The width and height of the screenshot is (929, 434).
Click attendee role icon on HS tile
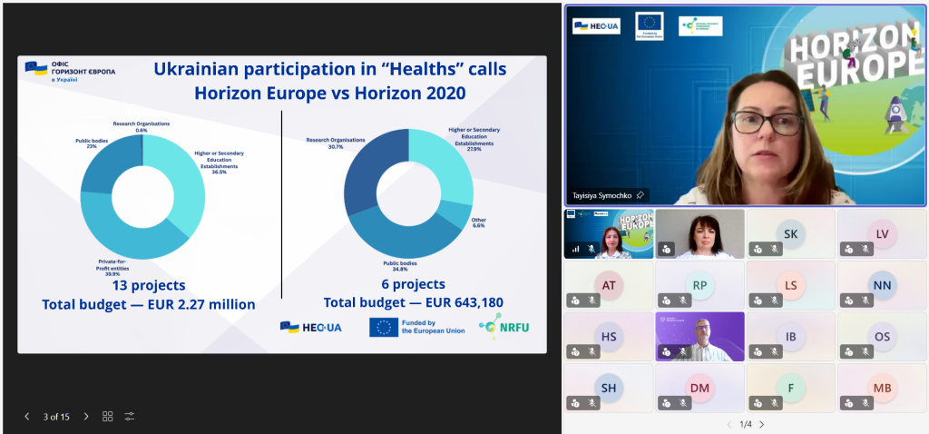[575, 351]
